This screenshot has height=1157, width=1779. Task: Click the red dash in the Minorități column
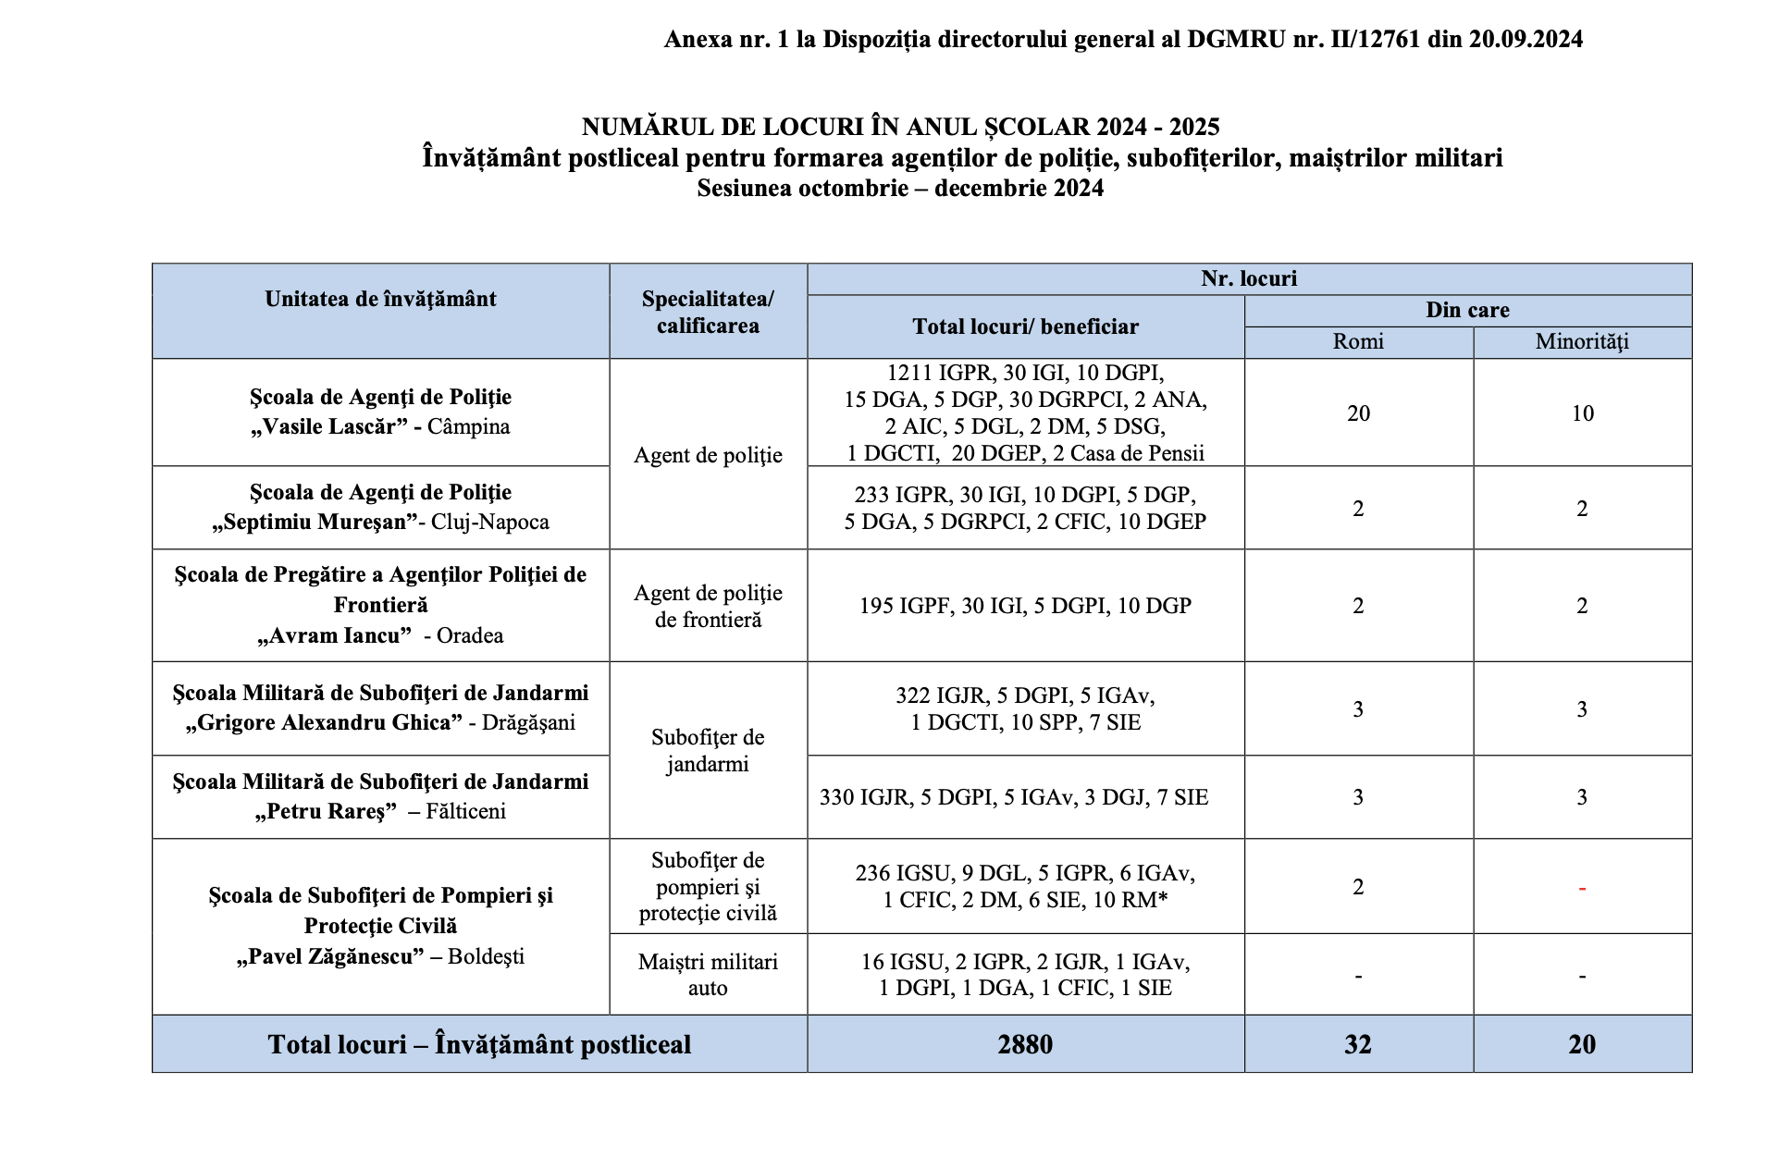coord(1582,889)
